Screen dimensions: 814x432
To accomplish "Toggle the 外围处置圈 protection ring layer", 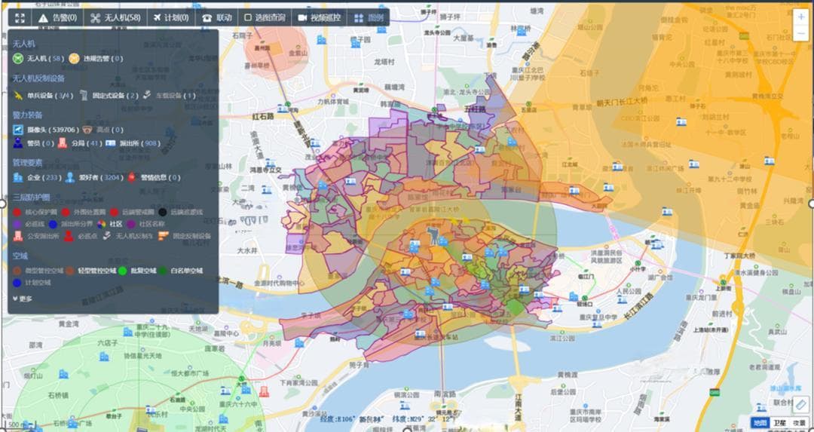I will pyautogui.click(x=83, y=212).
